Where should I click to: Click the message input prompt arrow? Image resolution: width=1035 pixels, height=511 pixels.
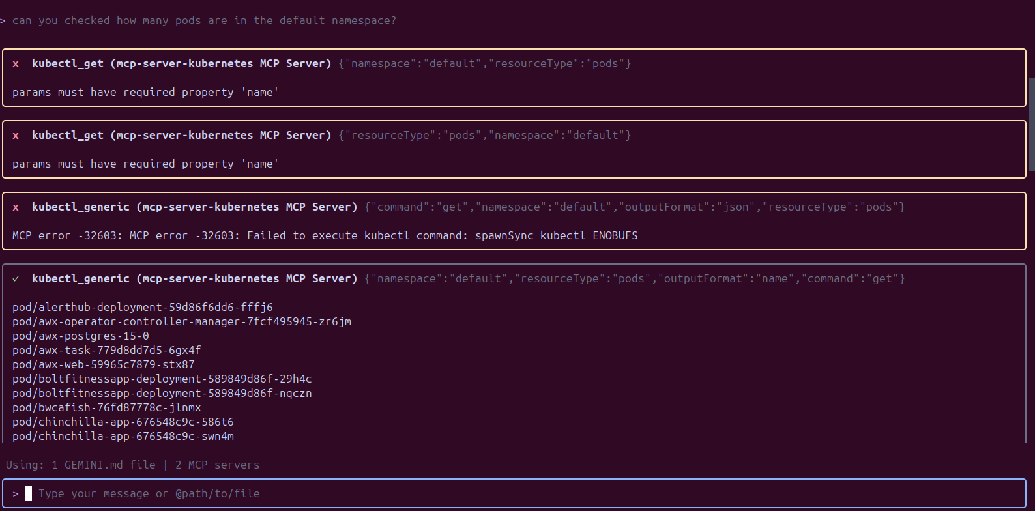tap(16, 494)
